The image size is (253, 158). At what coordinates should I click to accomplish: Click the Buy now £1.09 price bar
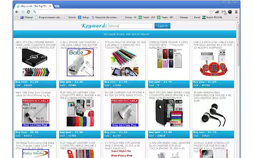pyautogui.click(x=213, y=84)
